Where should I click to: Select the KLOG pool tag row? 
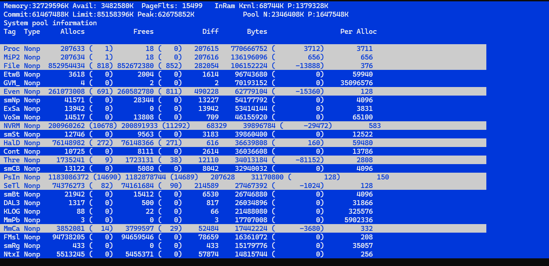[11, 211]
